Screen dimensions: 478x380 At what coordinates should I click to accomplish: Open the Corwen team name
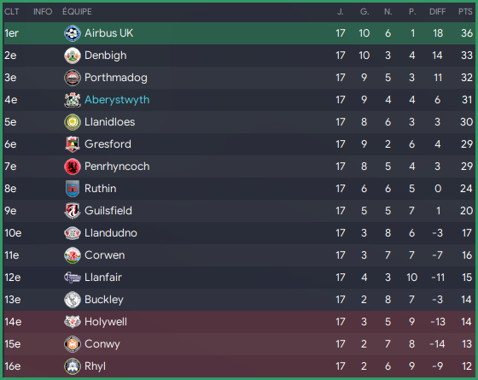point(104,255)
